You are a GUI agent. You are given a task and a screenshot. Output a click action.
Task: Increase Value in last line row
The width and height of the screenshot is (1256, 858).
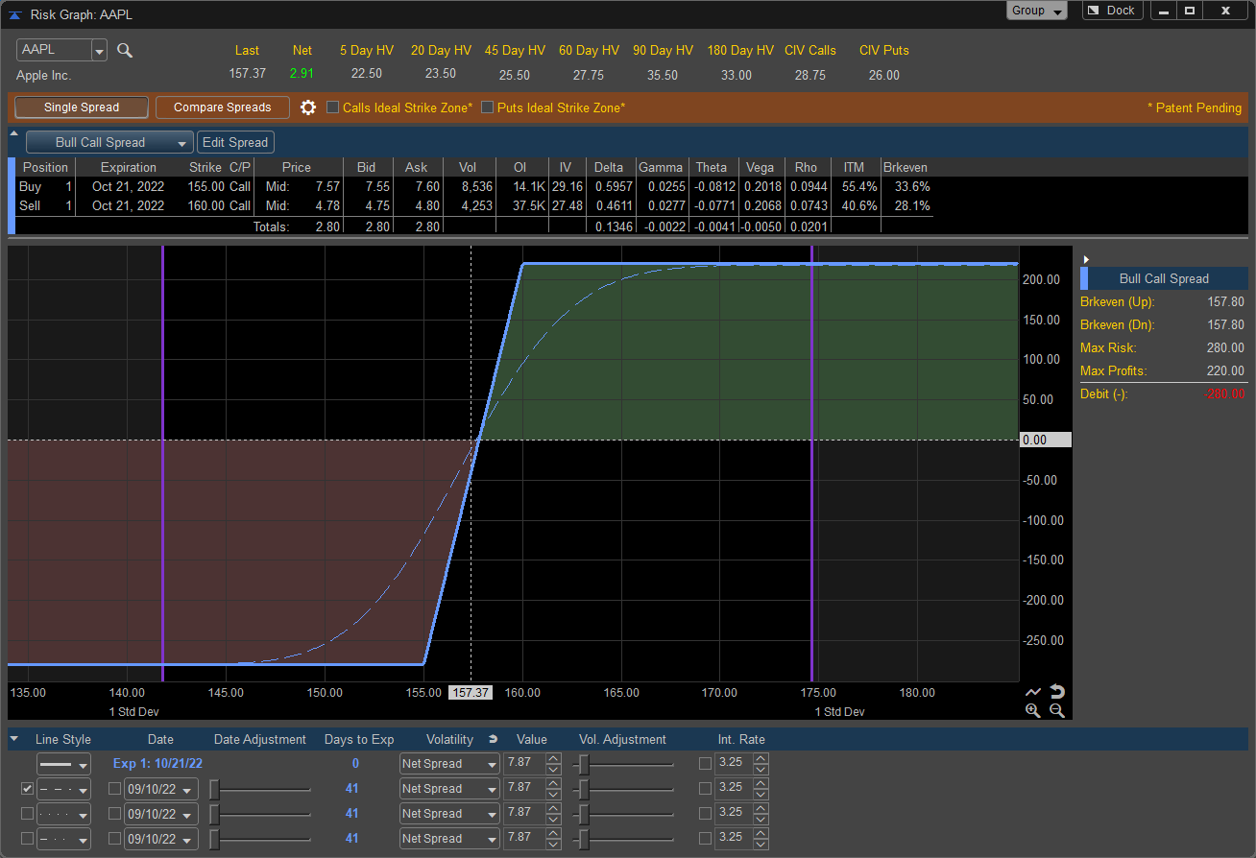(553, 833)
